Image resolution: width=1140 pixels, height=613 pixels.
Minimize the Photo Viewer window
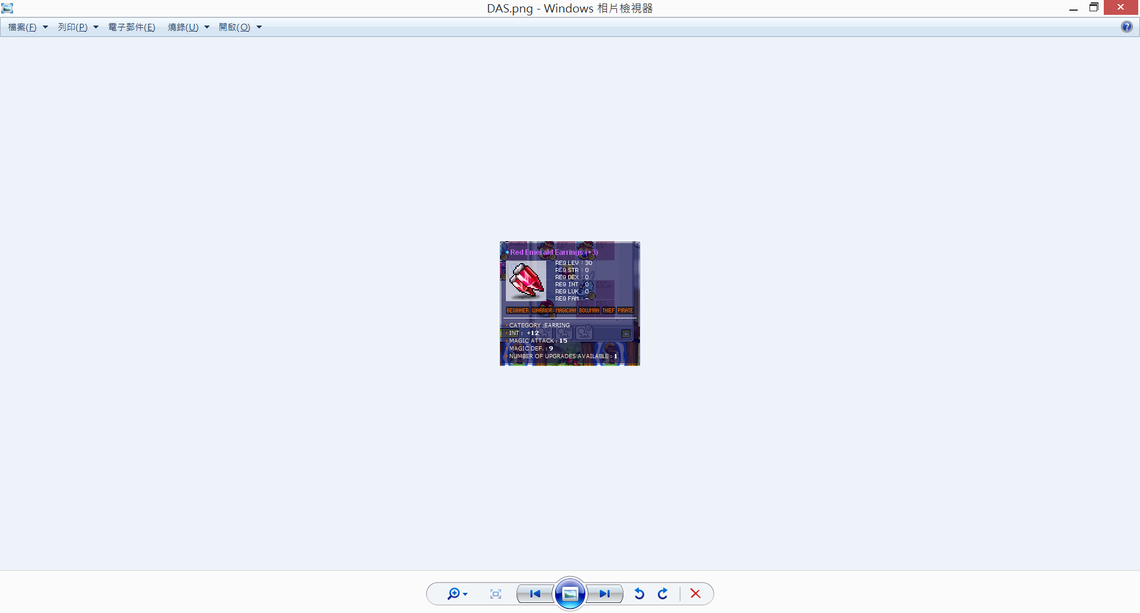tap(1073, 8)
